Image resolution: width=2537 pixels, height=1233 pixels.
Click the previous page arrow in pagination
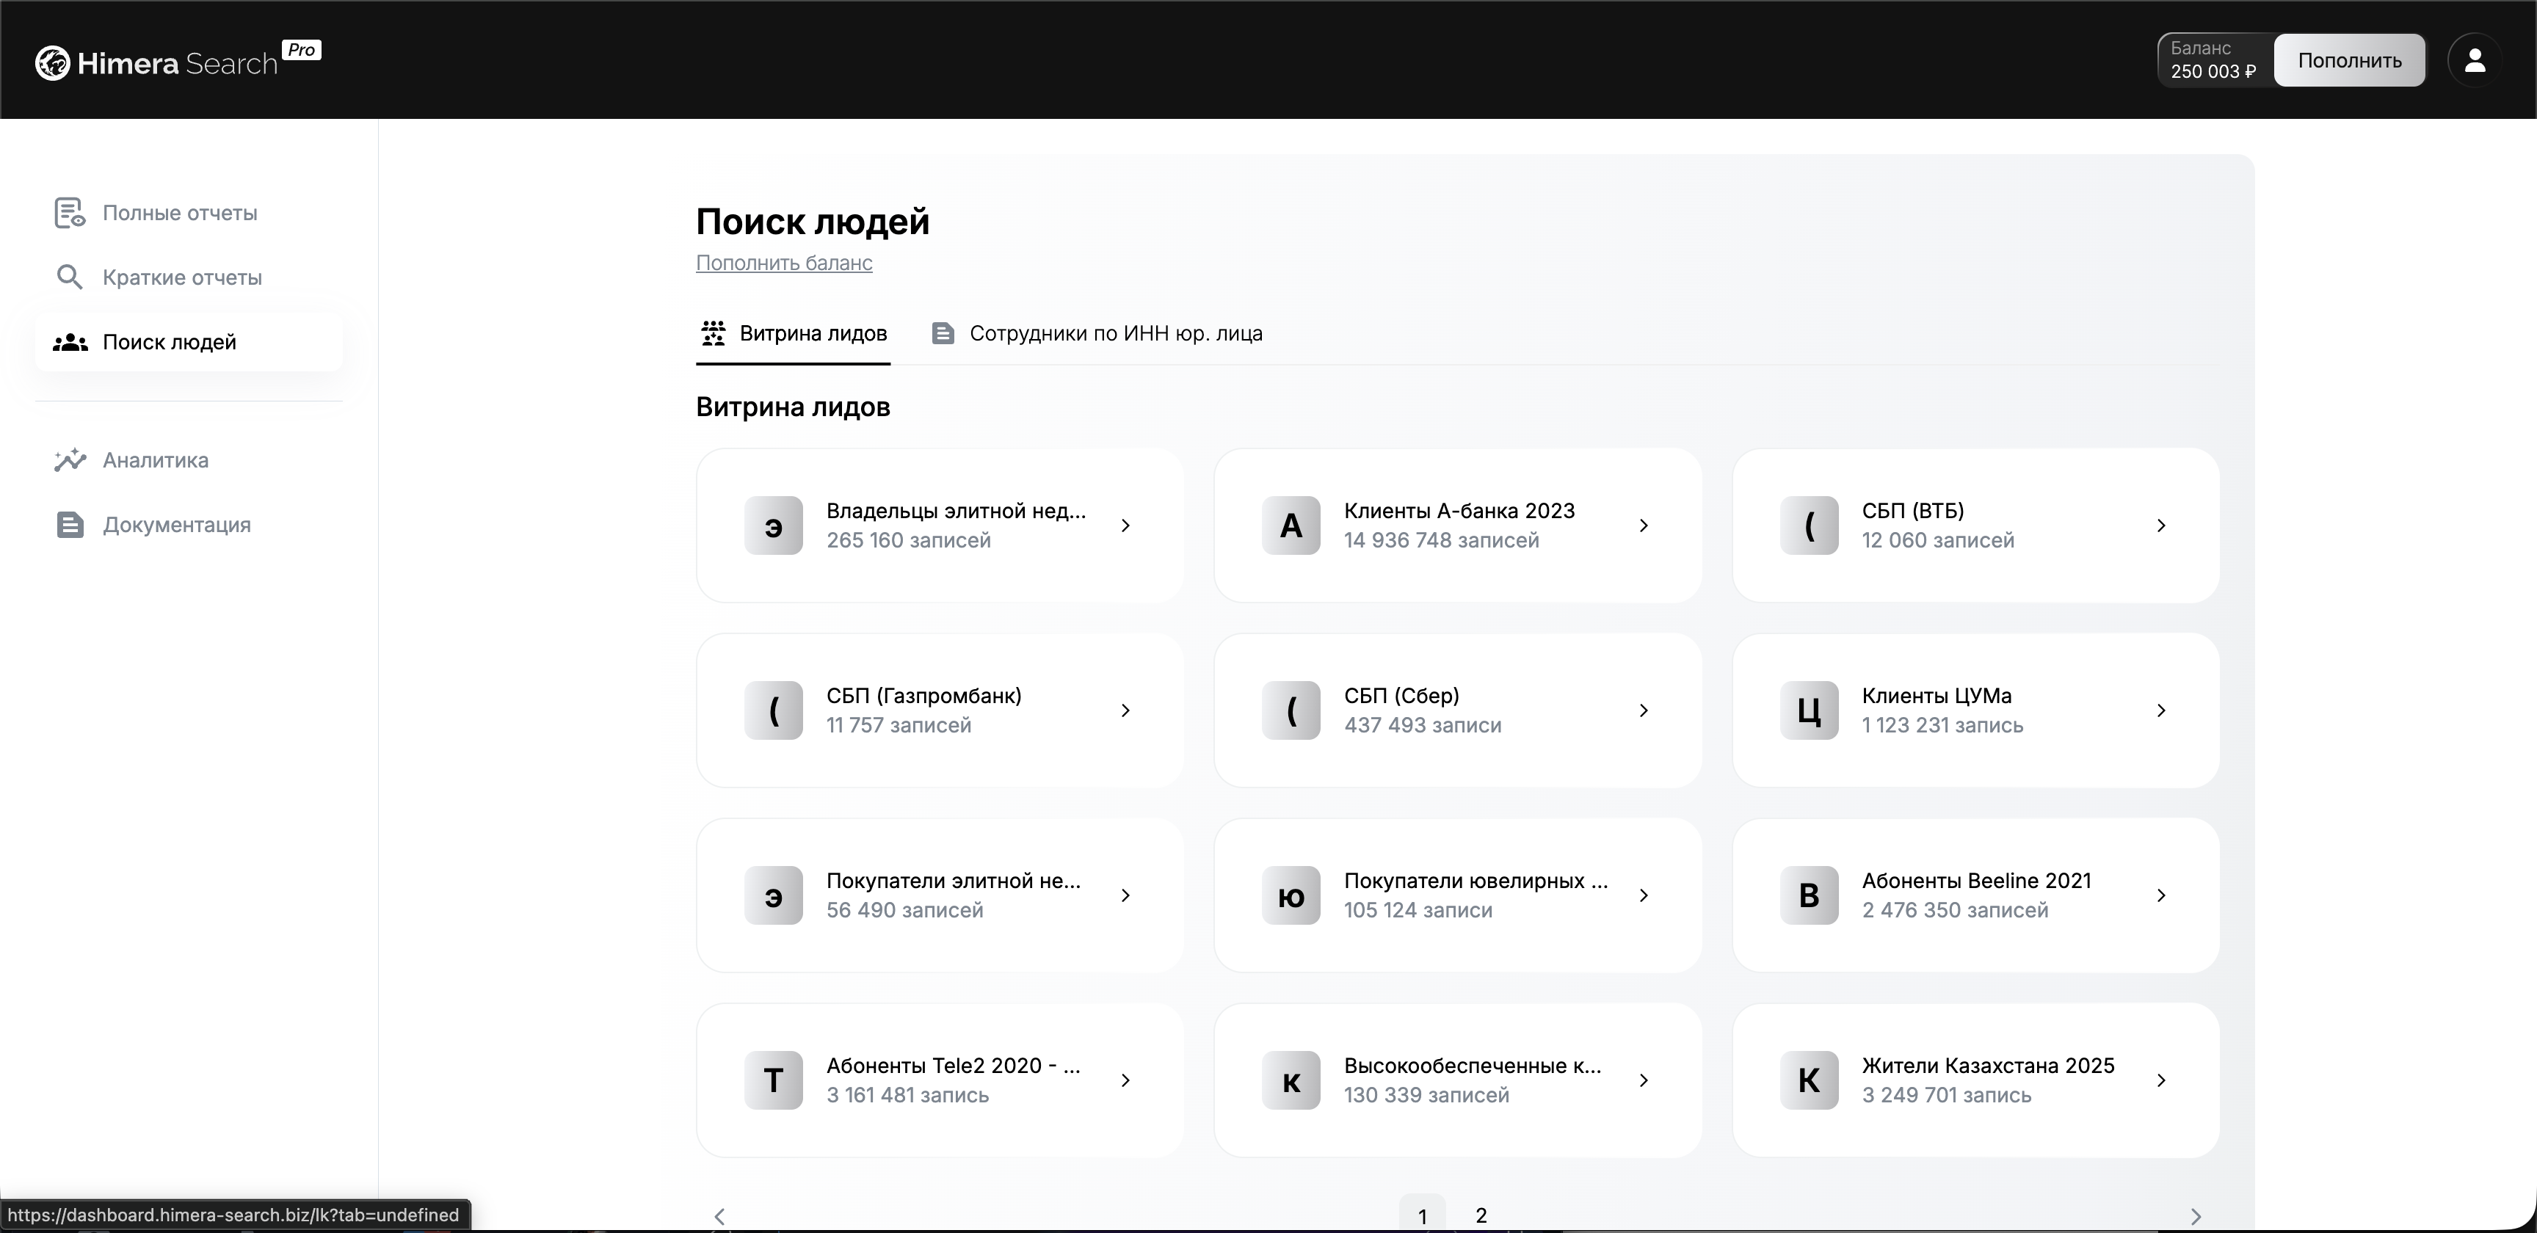tap(720, 1216)
